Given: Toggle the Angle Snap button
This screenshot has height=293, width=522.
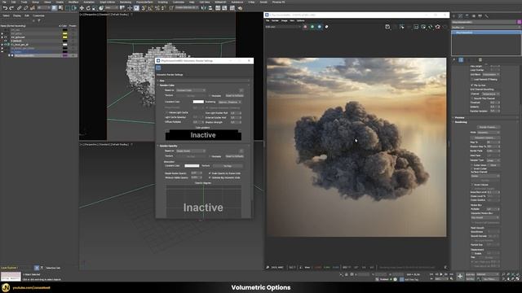Looking at the screenshot, I should [x=150, y=8].
